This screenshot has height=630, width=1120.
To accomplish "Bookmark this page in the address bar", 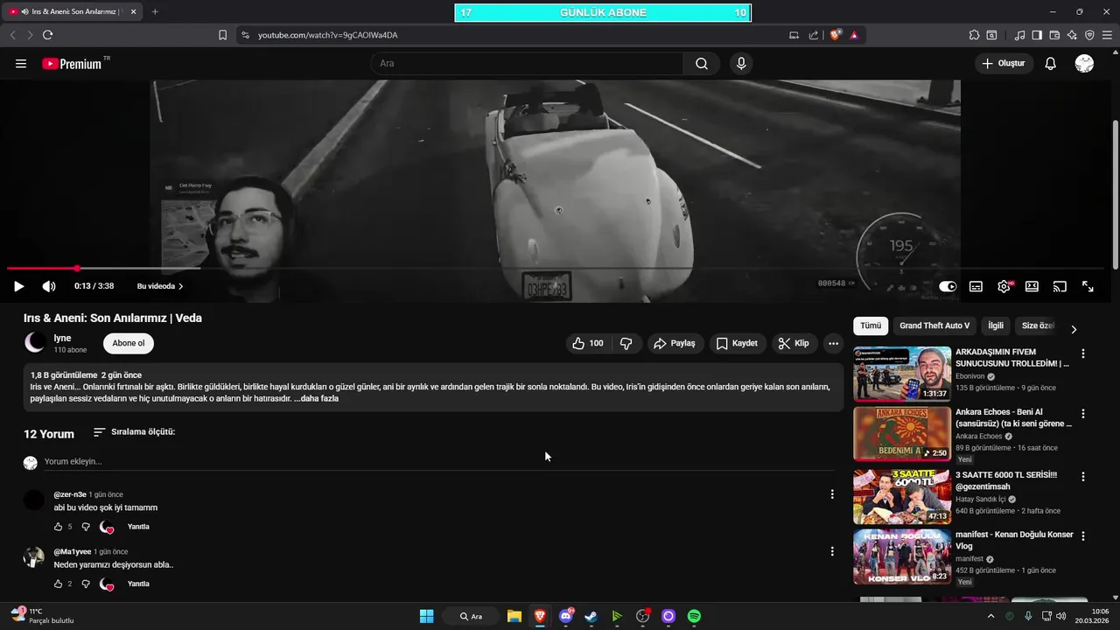I will (x=222, y=35).
